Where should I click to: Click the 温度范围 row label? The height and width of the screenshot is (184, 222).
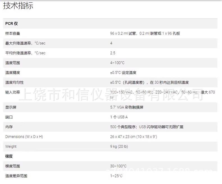tap(13, 63)
